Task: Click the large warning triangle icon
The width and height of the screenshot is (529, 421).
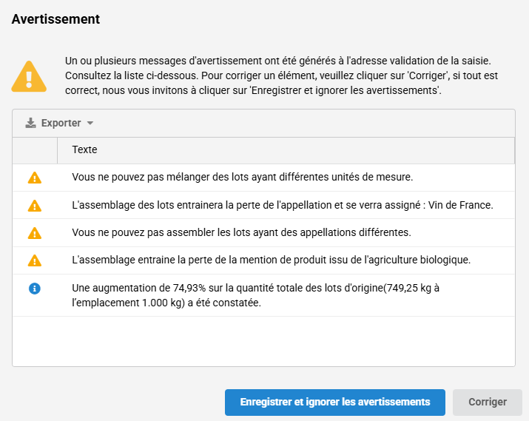Action: [29, 76]
